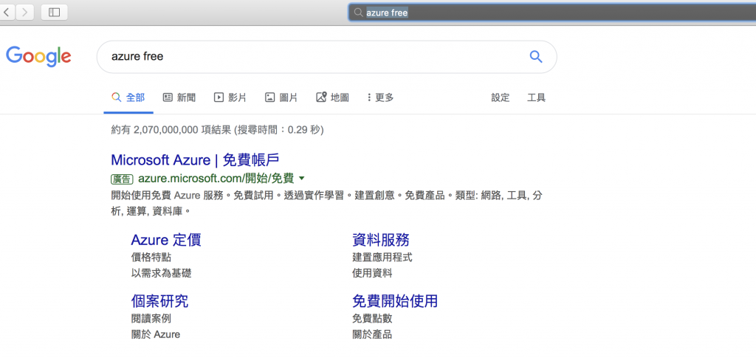Open the 免費開始使用 sitelink
756x358 pixels.
coord(395,301)
